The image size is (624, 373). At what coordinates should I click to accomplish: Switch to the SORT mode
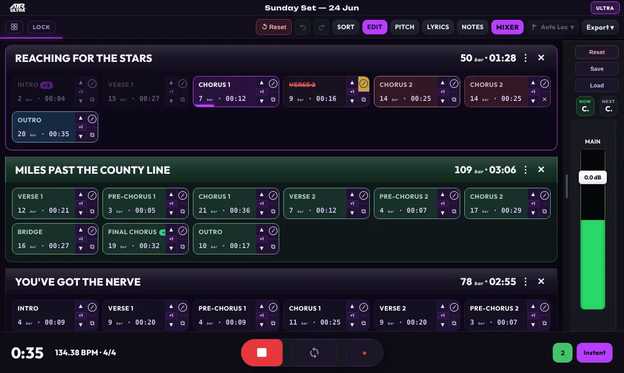[x=346, y=27]
